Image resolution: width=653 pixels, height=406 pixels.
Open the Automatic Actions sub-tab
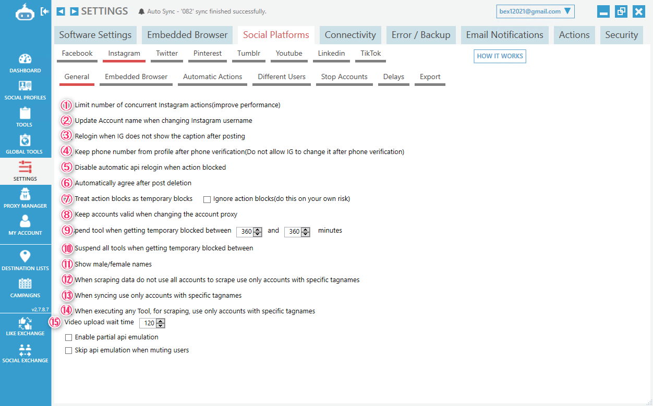(x=213, y=78)
